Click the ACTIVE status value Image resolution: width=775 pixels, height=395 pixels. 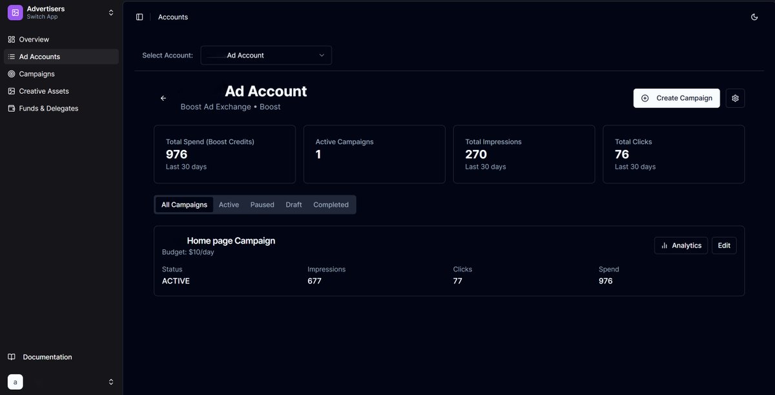point(176,281)
